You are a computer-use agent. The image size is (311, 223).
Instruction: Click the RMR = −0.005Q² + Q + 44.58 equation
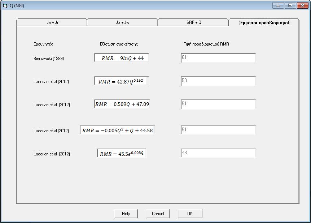(117, 130)
